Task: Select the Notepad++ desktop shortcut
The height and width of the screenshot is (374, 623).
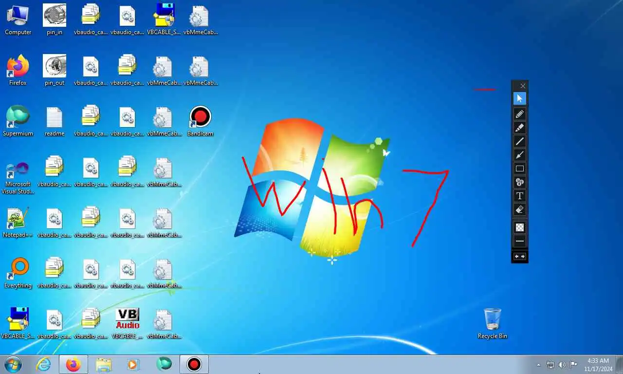Action: pyautogui.click(x=18, y=223)
